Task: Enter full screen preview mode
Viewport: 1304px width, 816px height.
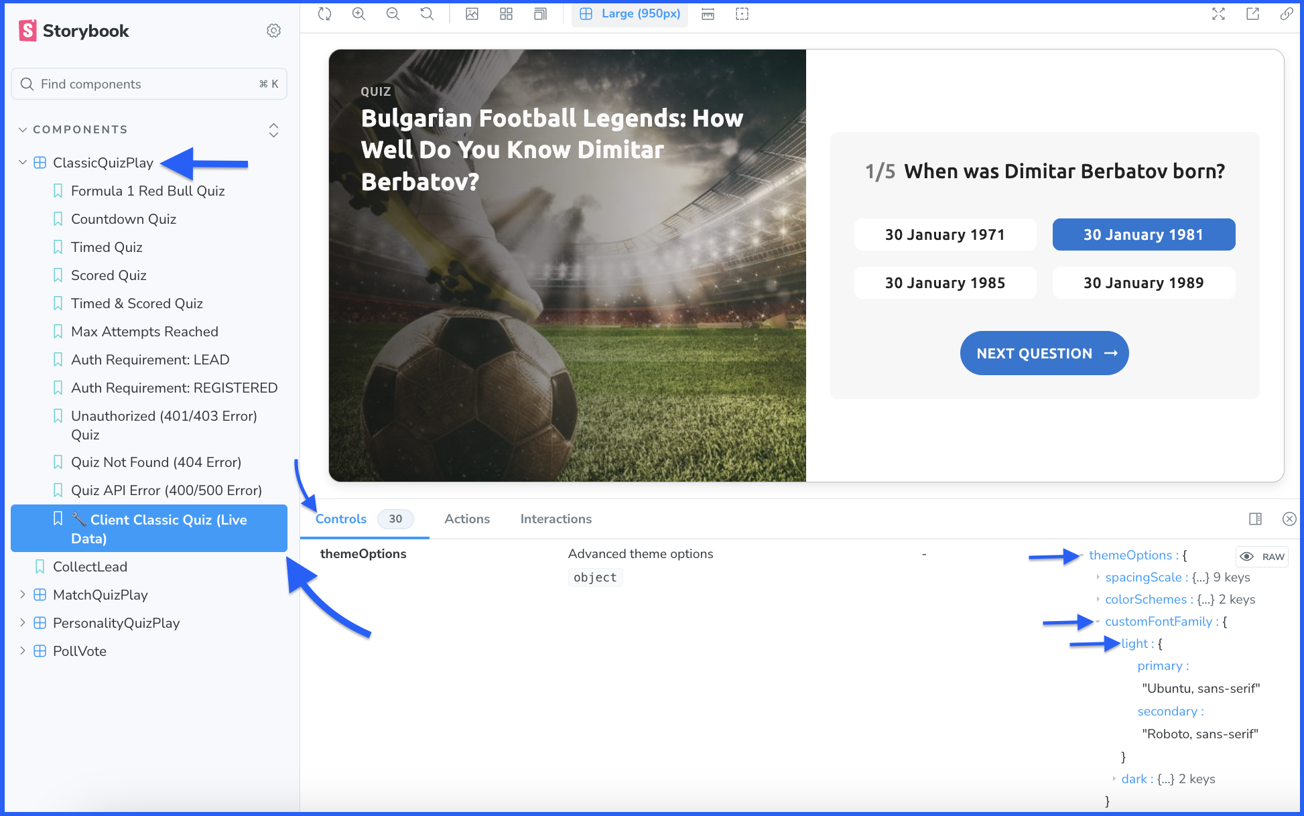Action: click(1218, 14)
